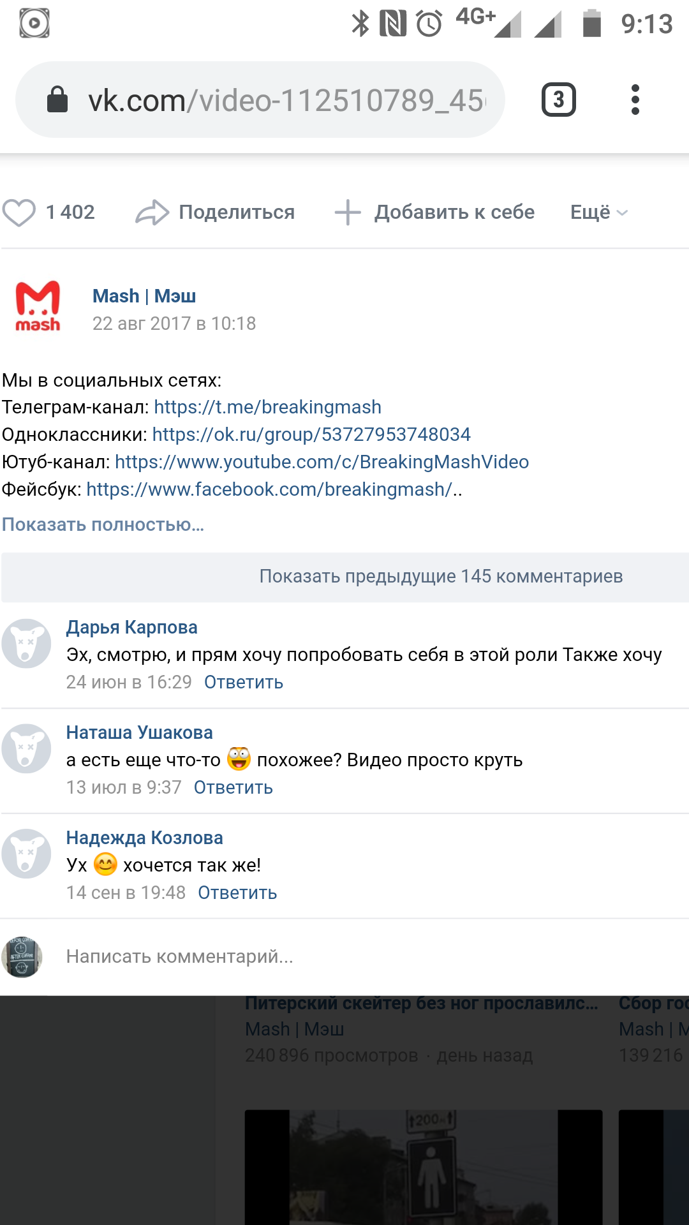
Task: Click the plus icon to add video
Action: point(348,212)
